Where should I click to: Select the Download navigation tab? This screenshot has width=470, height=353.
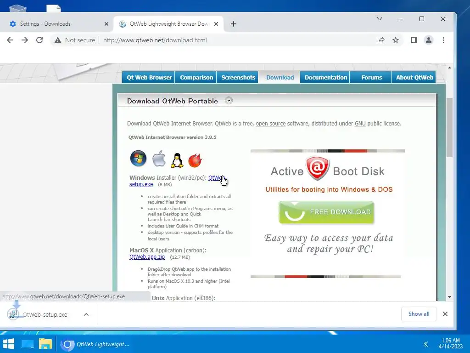280,77
